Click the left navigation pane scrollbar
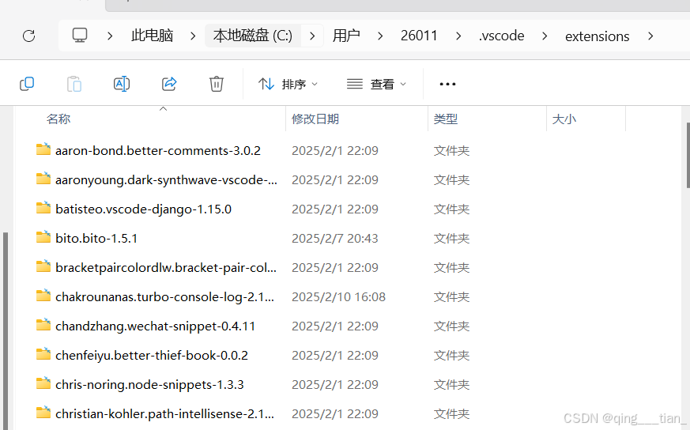 6,331
